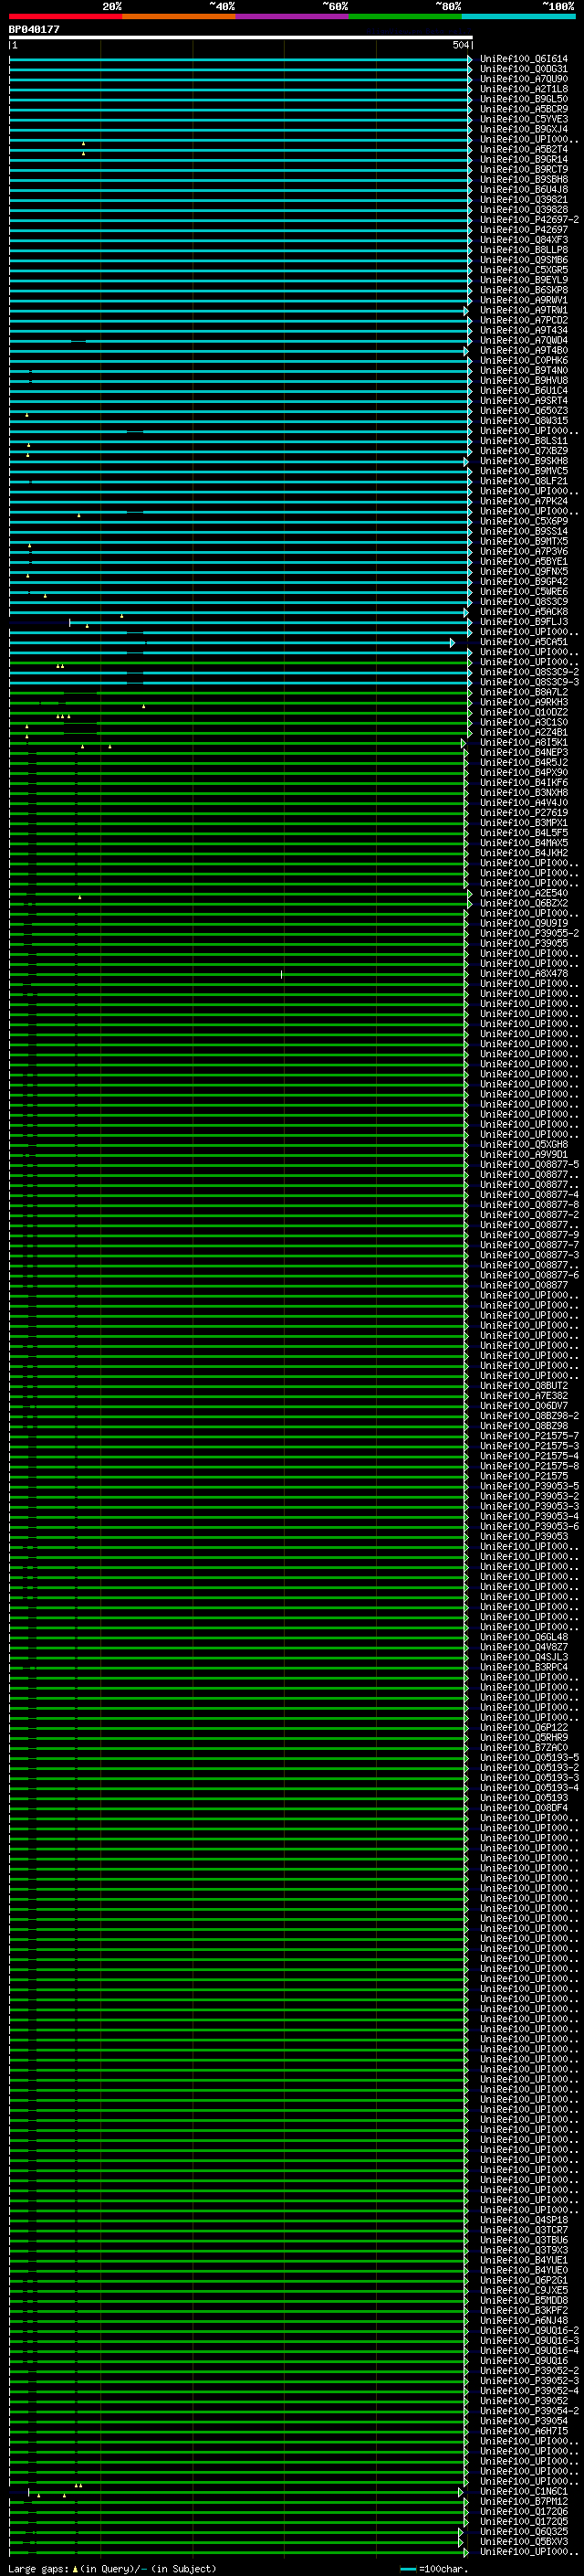Select hit label UniRef100_B9RCT9
Screen dimensions: 584x2576
[524, 170]
